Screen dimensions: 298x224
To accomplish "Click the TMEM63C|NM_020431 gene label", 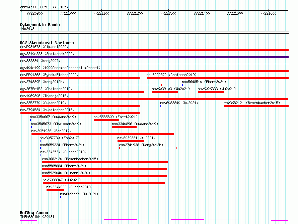I will [37, 217].
